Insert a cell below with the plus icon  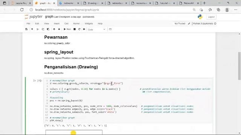(32, 29)
